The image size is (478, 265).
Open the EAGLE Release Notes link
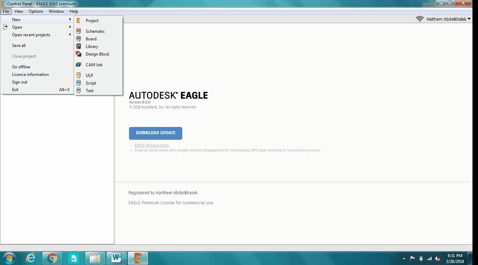(151, 145)
